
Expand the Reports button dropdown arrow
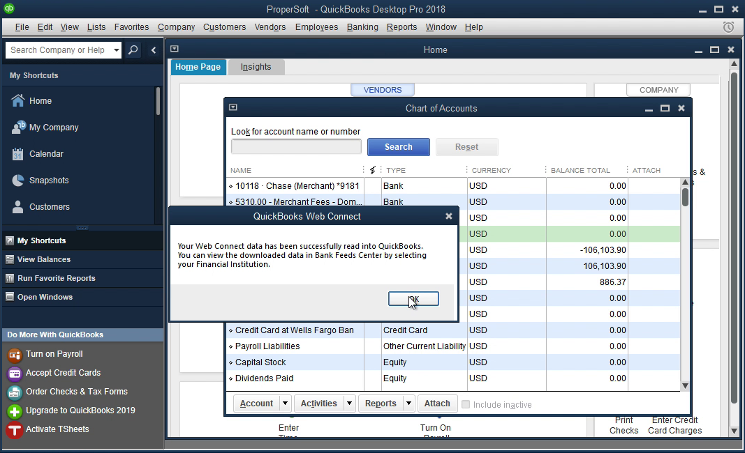pyautogui.click(x=408, y=404)
